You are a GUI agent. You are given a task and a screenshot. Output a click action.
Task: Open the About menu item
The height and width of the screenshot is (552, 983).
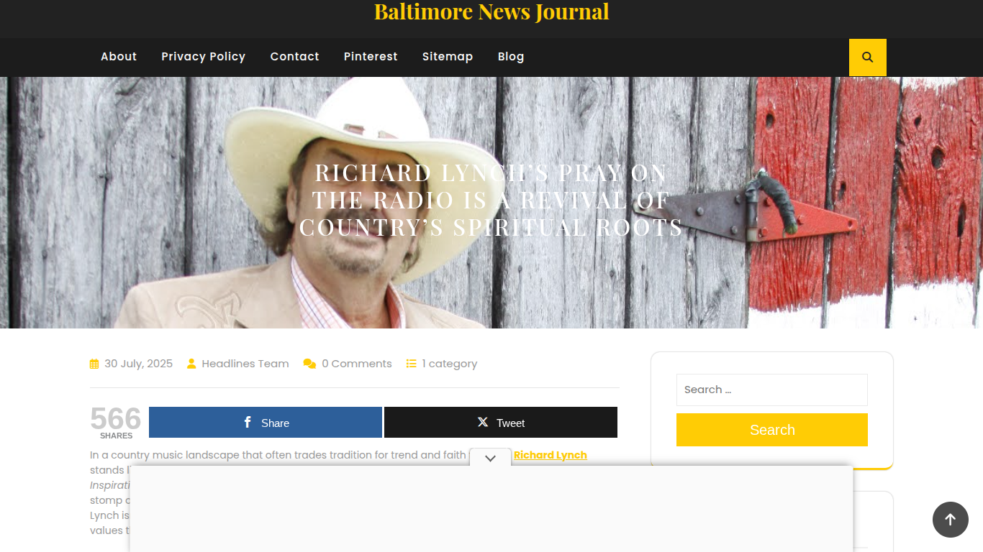click(x=119, y=57)
